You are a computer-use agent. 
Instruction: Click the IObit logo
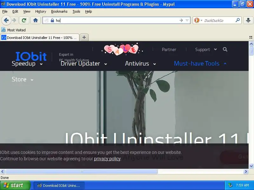31,56
